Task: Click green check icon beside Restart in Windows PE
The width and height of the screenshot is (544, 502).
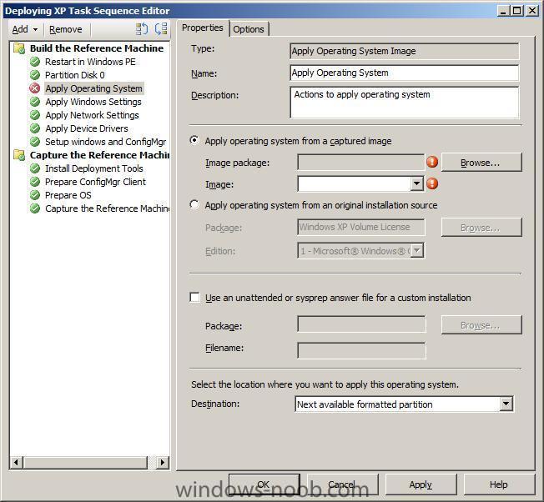Action: (x=35, y=62)
